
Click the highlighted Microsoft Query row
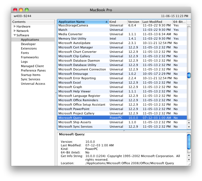122,118
